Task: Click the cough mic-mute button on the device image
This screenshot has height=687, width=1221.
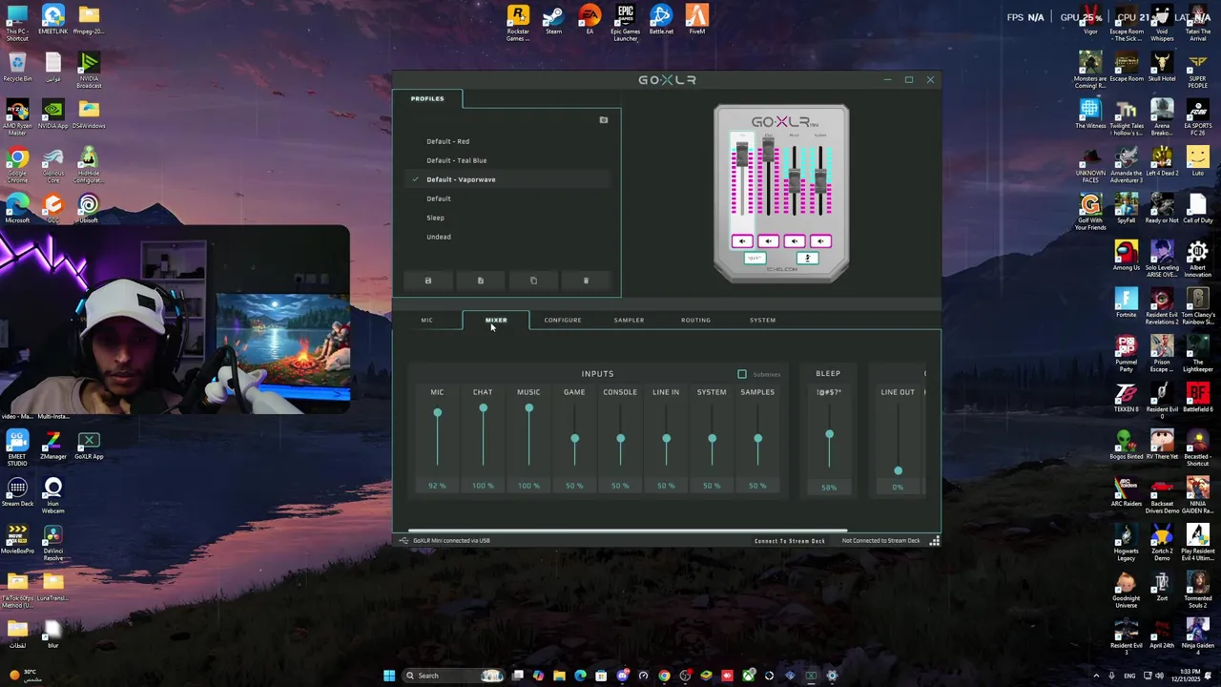Action: coord(807,259)
